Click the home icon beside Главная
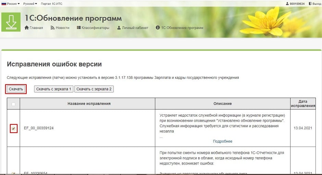This screenshot has height=175, width=322. coord(27,28)
